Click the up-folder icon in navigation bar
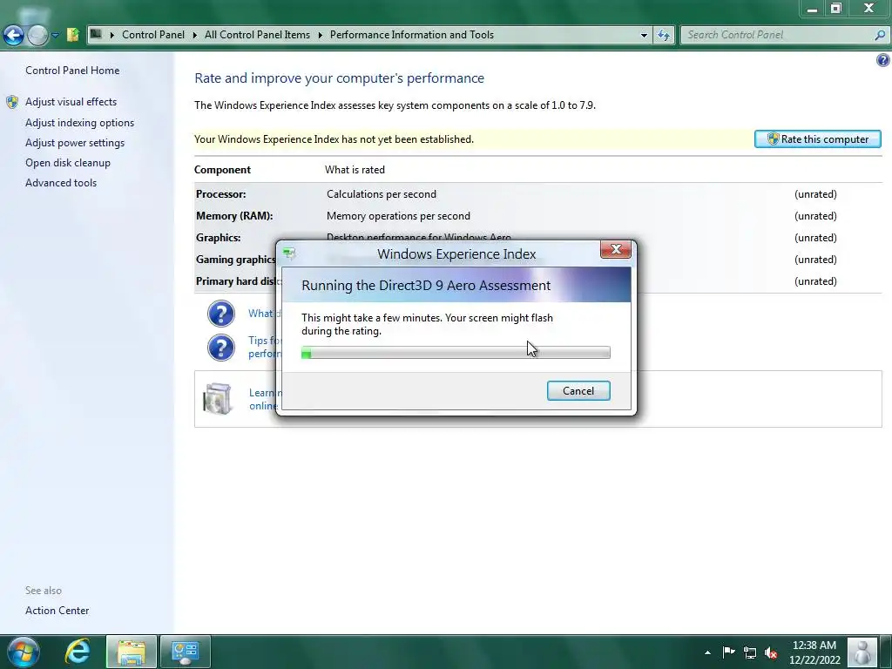 point(73,35)
